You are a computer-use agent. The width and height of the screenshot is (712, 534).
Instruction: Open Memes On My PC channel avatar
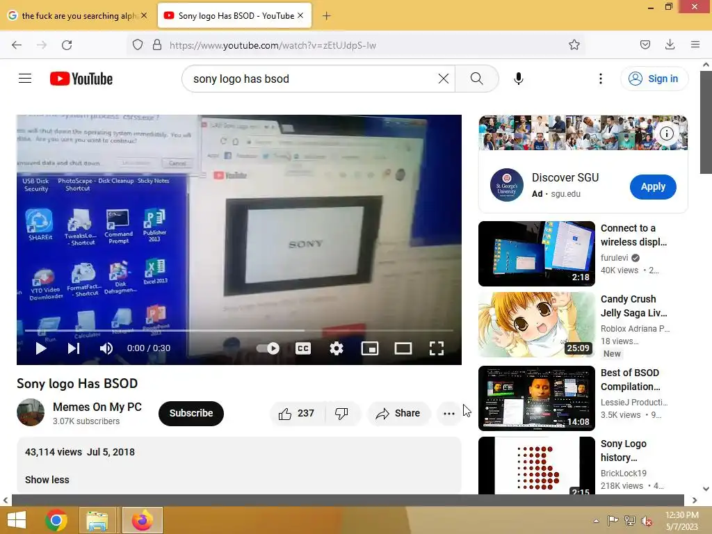tap(31, 412)
